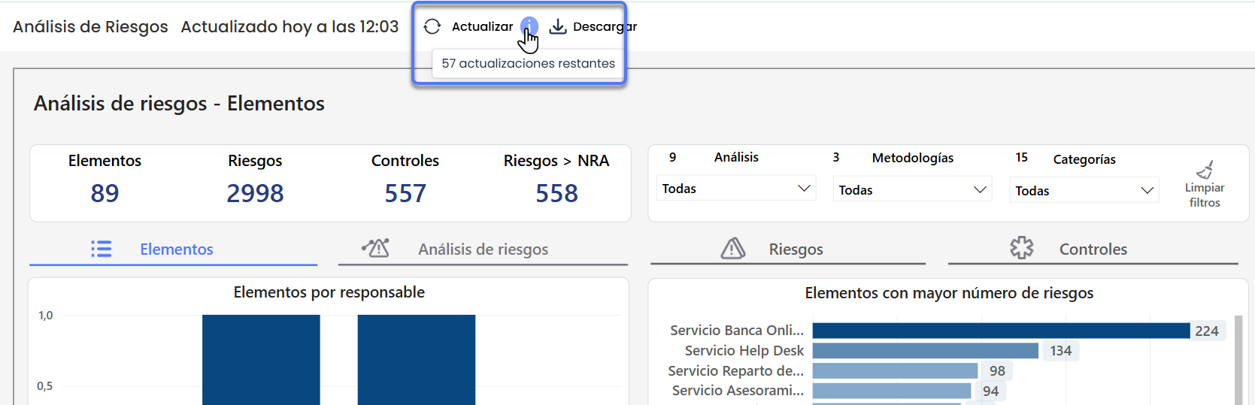1255x405 pixels.
Task: Click the Descargar download icon
Action: coord(558,27)
